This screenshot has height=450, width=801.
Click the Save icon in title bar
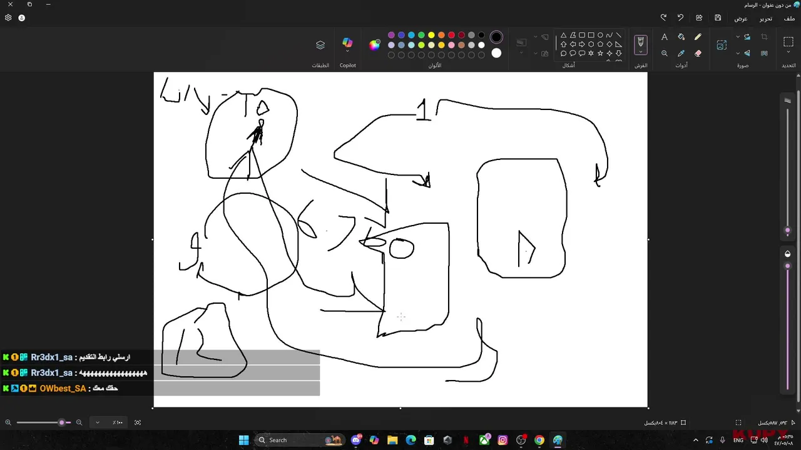(x=718, y=17)
